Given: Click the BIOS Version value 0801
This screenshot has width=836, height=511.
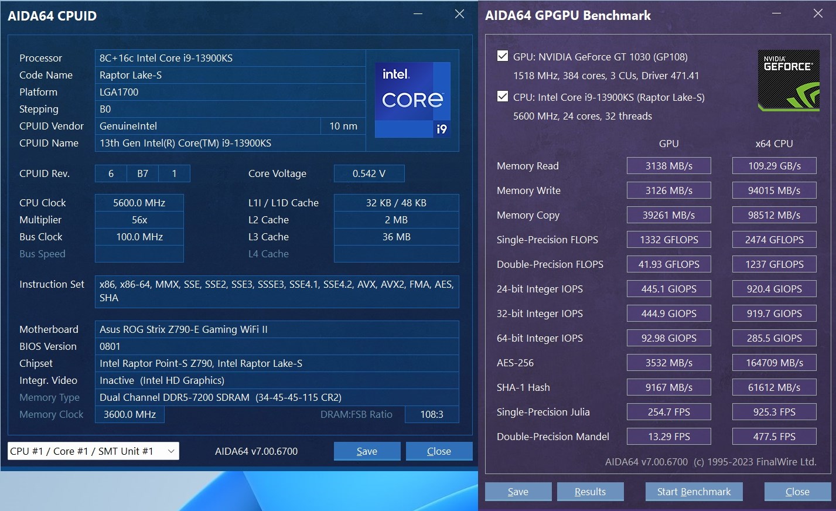Looking at the screenshot, I should [277, 346].
